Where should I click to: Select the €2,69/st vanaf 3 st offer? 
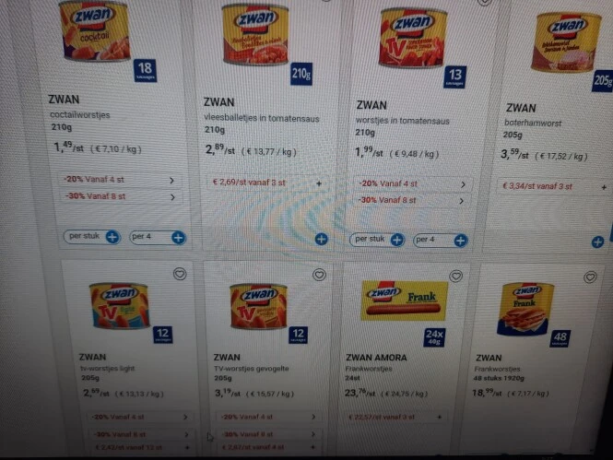[x=267, y=183]
